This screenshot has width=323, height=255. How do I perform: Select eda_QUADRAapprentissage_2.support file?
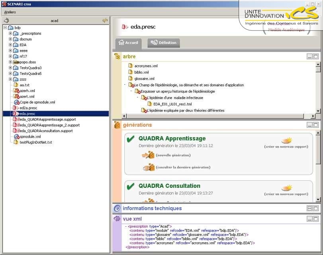(x=50, y=125)
